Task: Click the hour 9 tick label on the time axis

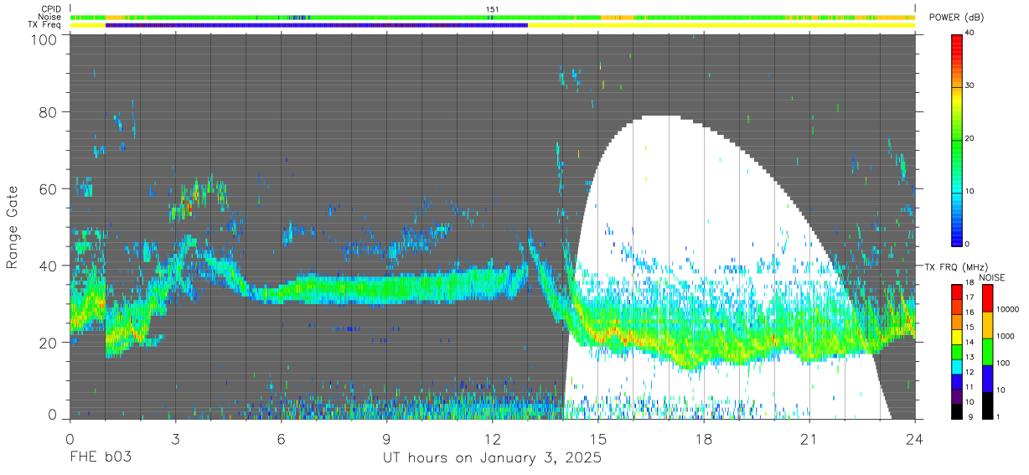Action: tap(387, 438)
